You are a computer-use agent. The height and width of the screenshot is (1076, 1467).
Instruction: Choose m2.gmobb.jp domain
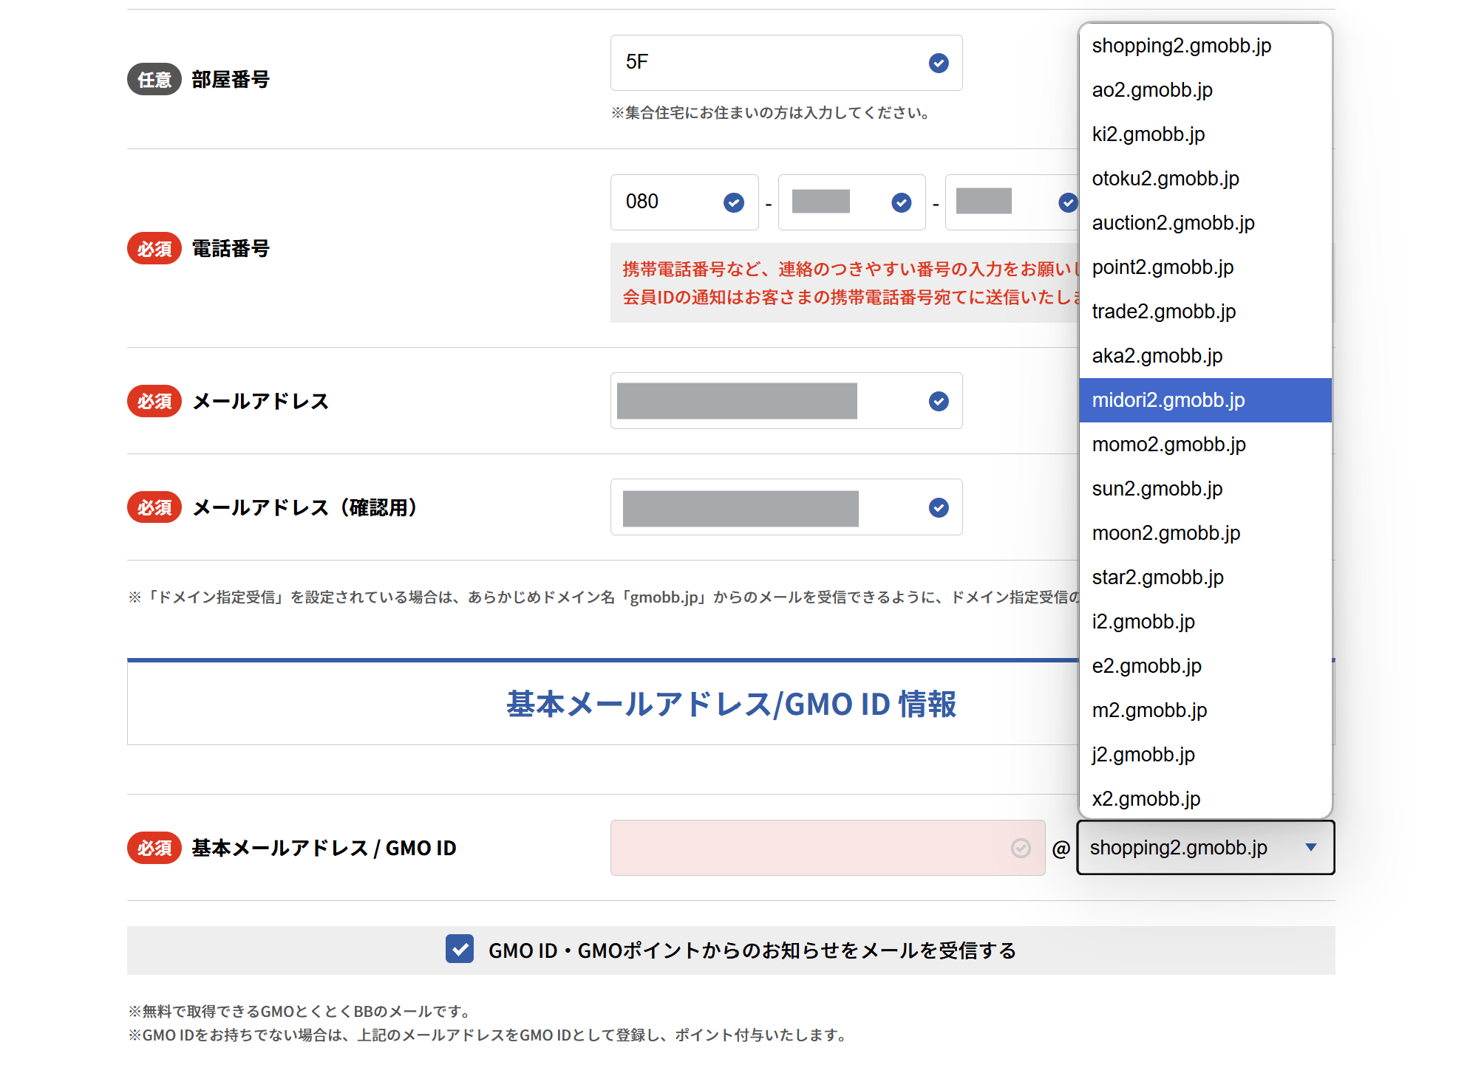point(1205,710)
